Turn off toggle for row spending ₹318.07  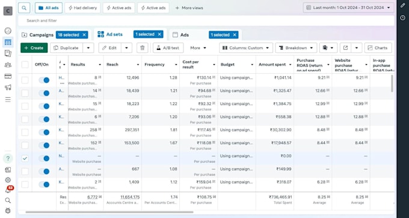44,184
